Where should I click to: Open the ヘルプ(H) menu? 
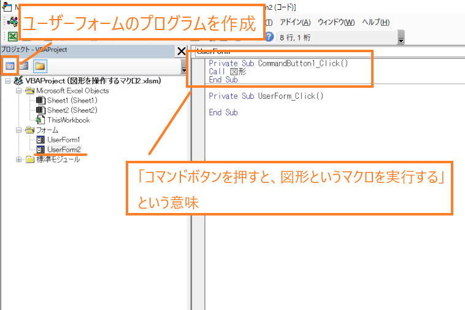tap(375, 22)
